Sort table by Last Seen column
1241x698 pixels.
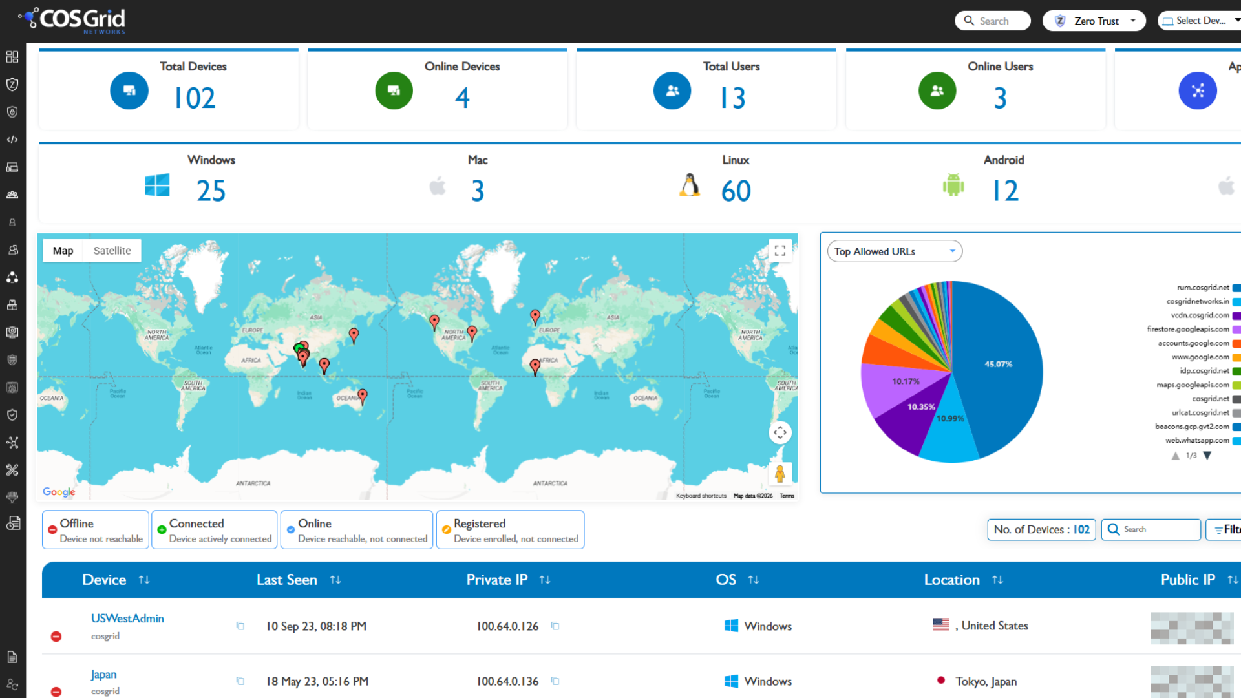(x=335, y=580)
